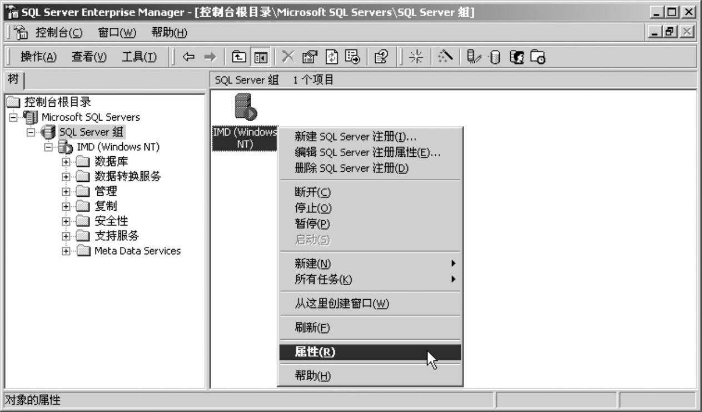
Task: Select the 复制 tree item label
Action: [106, 206]
